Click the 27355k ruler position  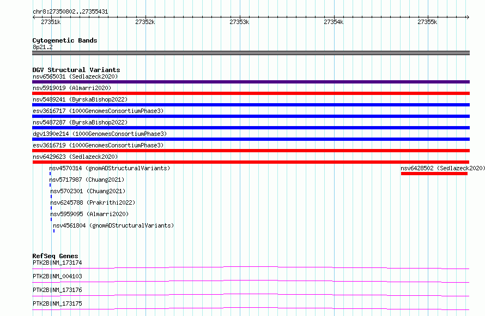[x=427, y=22]
